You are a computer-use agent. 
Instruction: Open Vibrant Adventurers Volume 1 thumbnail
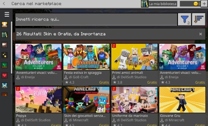pos(182,57)
